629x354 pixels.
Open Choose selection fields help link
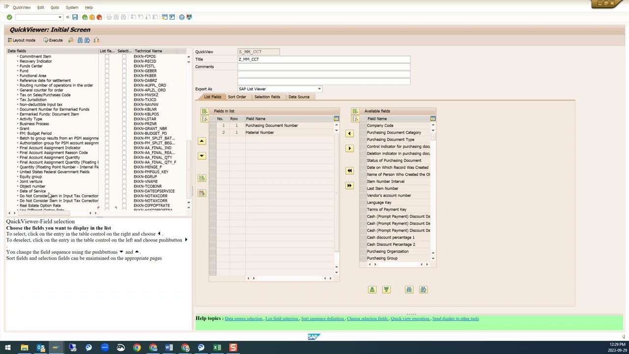tap(367, 319)
